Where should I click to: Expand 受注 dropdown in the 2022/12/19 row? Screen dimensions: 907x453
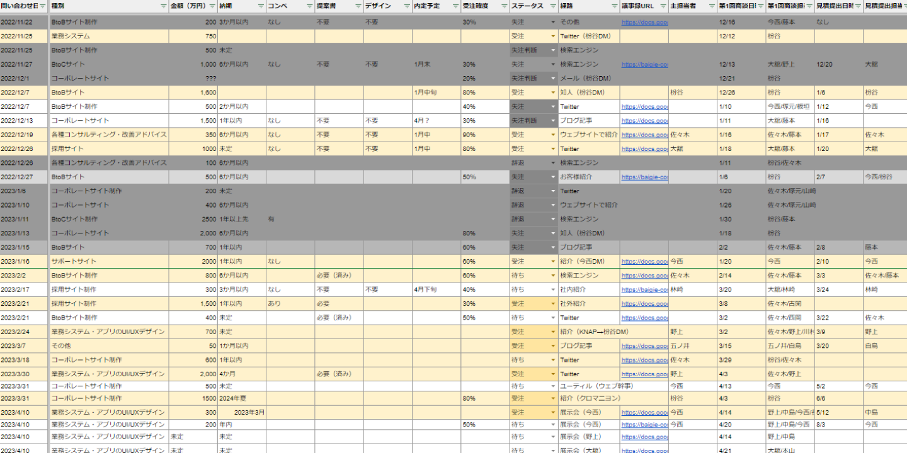pyautogui.click(x=553, y=135)
